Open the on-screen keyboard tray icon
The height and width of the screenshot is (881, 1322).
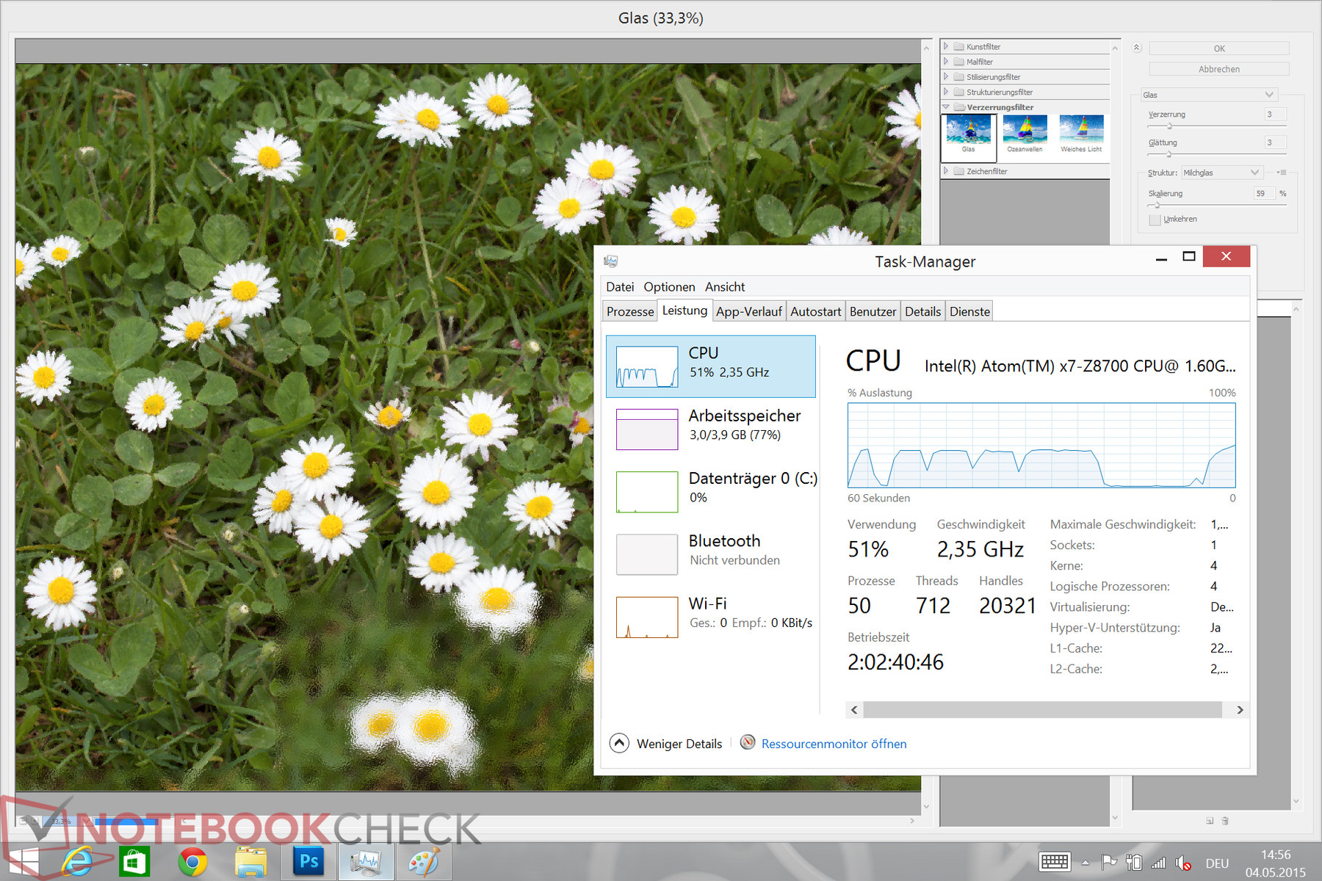point(1055,862)
